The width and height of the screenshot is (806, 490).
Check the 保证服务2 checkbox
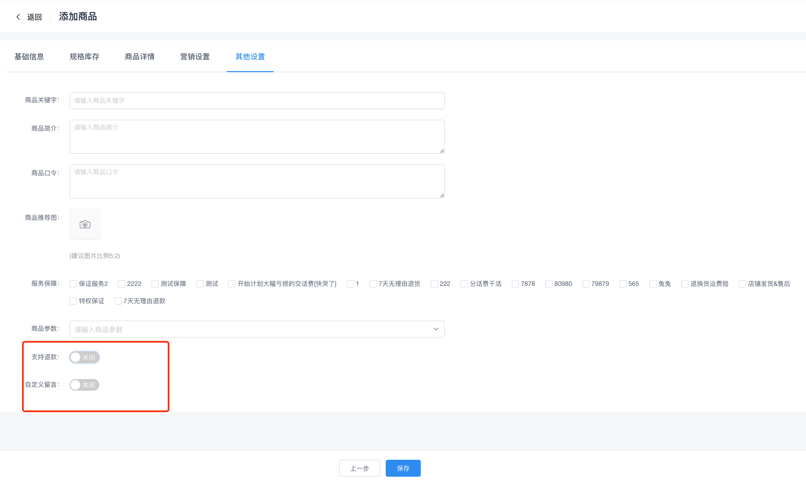(x=73, y=284)
